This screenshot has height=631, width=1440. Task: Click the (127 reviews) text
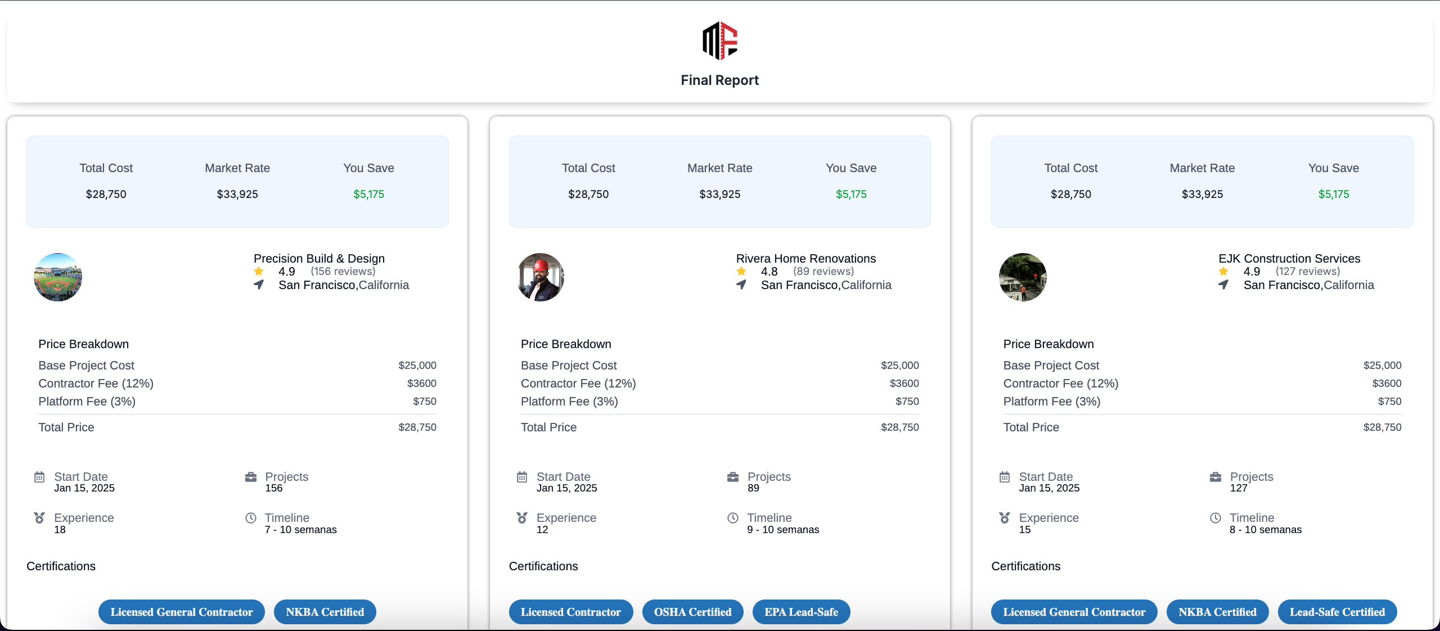coord(1308,272)
